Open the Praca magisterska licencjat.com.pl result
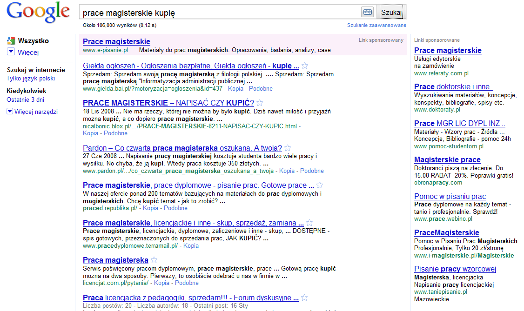Image resolution: width=524 pixels, height=311 pixels. 115,260
